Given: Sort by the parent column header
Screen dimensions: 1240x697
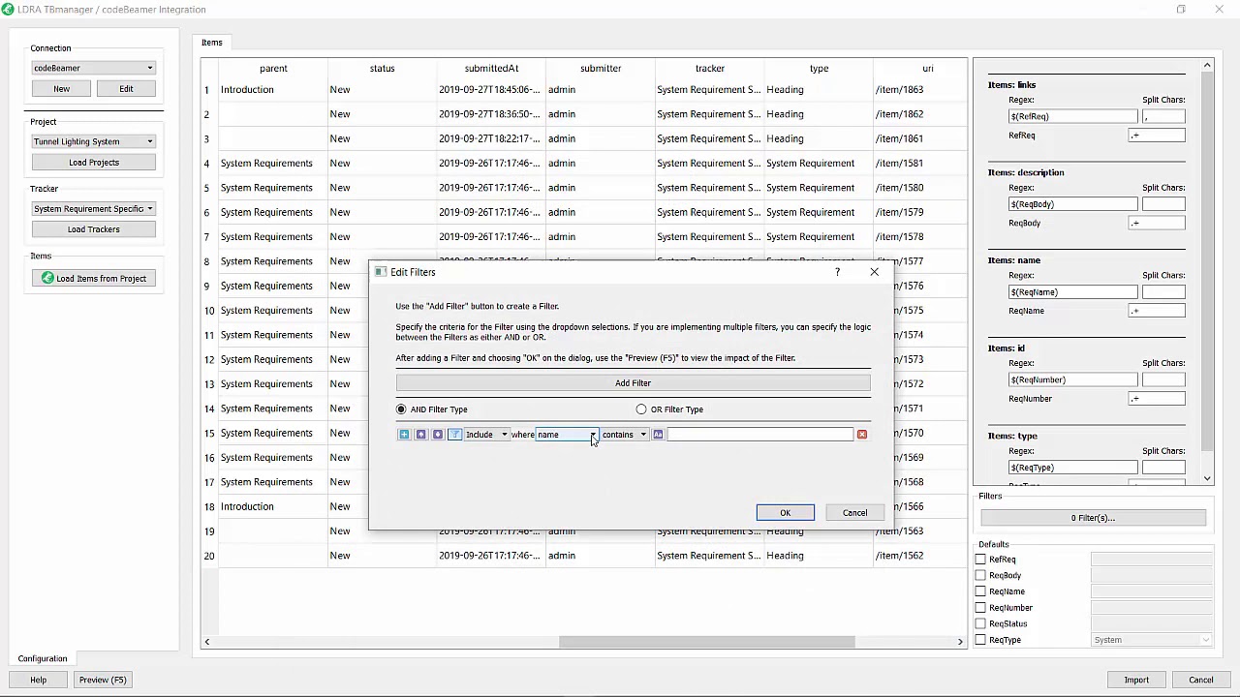Looking at the screenshot, I should pyautogui.click(x=273, y=69).
